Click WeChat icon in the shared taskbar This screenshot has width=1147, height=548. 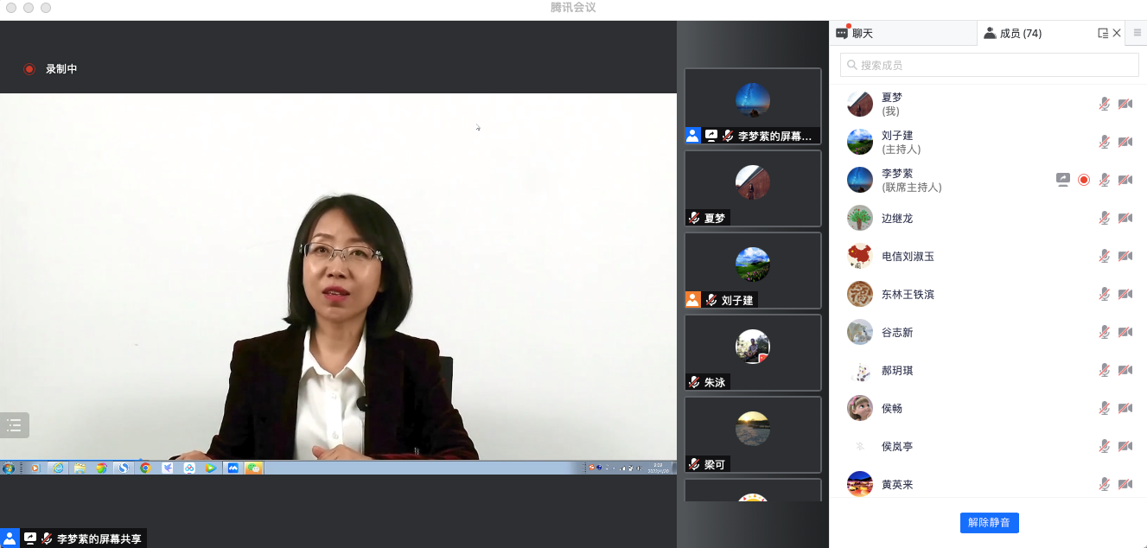click(x=253, y=468)
